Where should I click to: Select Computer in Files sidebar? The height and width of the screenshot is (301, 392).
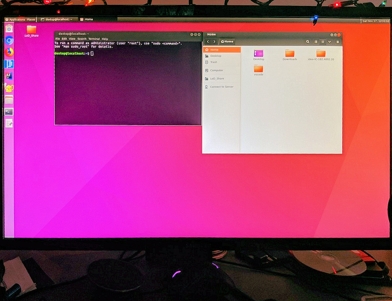pyautogui.click(x=222, y=70)
